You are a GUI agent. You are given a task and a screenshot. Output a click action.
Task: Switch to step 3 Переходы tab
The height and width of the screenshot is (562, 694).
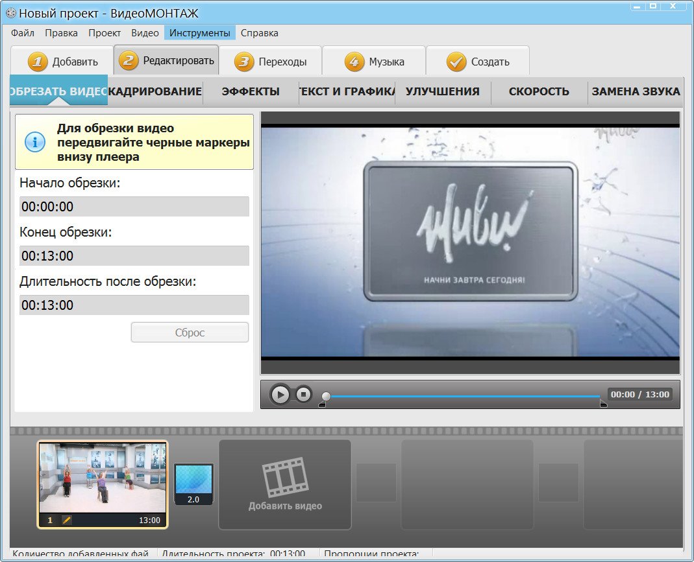[x=270, y=62]
